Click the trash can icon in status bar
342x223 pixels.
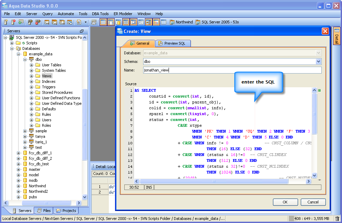[337, 219]
